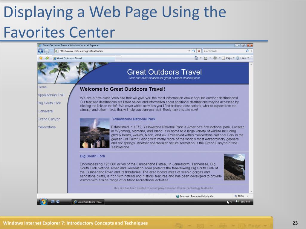Open the Canaveral link
306x229 pixels.
click(45, 111)
